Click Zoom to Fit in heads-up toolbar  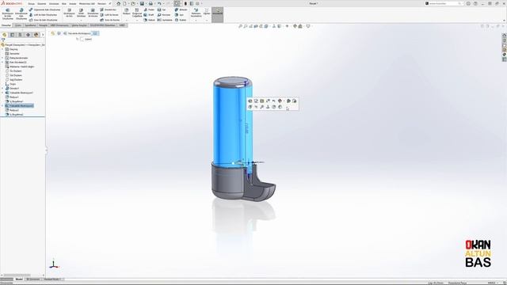pos(240,26)
